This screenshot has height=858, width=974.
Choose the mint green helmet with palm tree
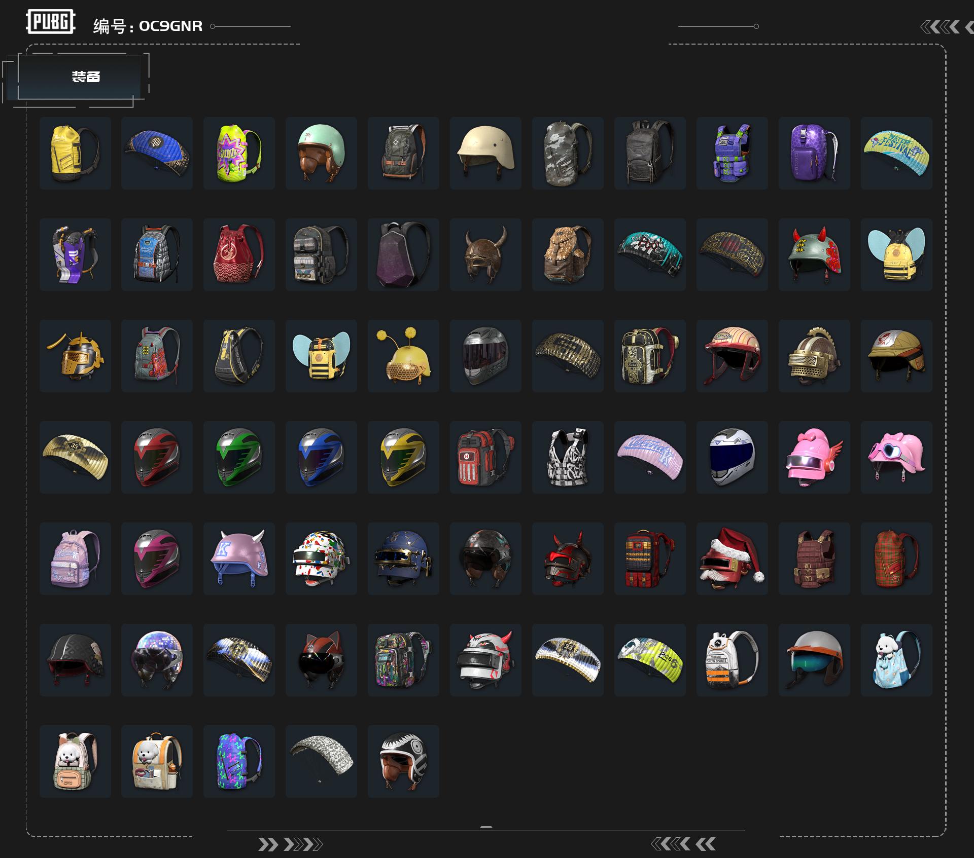(321, 153)
